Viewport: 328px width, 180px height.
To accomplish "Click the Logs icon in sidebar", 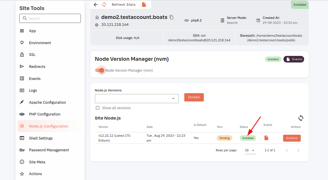I will (x=22, y=90).
